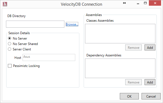Click the double-arrow resize icon in title bar
163x103 pixels.
coord(124,3)
